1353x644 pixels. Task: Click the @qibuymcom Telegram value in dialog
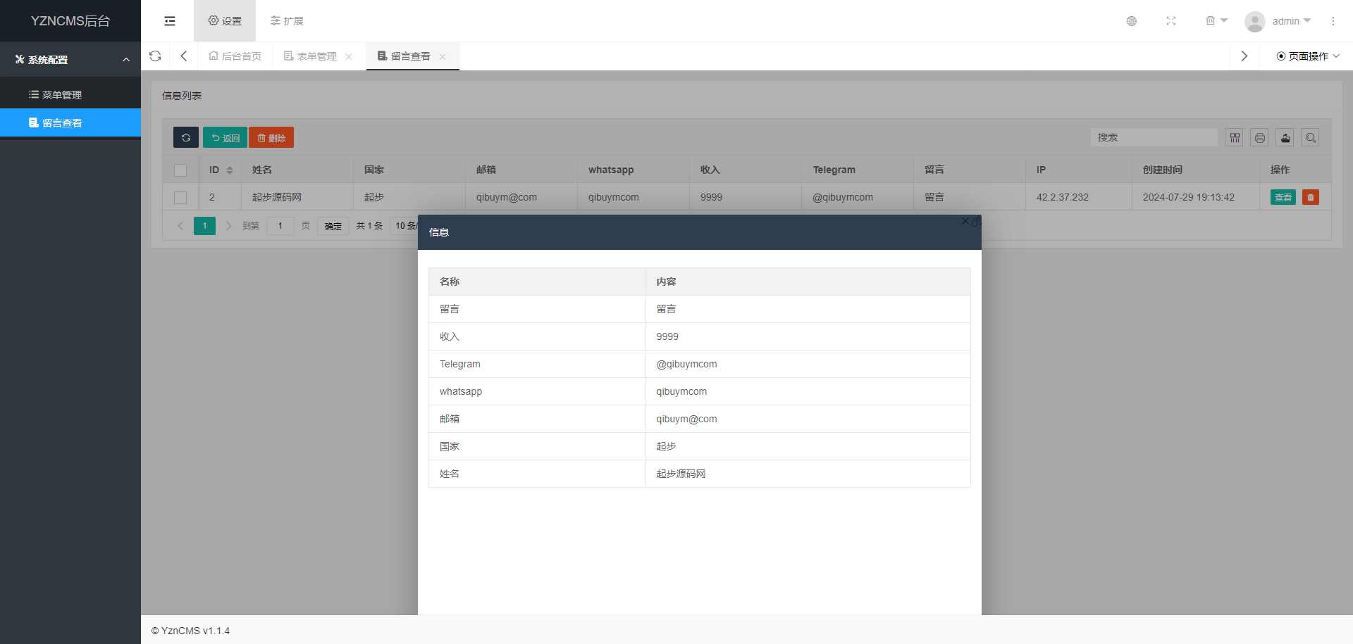coord(687,364)
